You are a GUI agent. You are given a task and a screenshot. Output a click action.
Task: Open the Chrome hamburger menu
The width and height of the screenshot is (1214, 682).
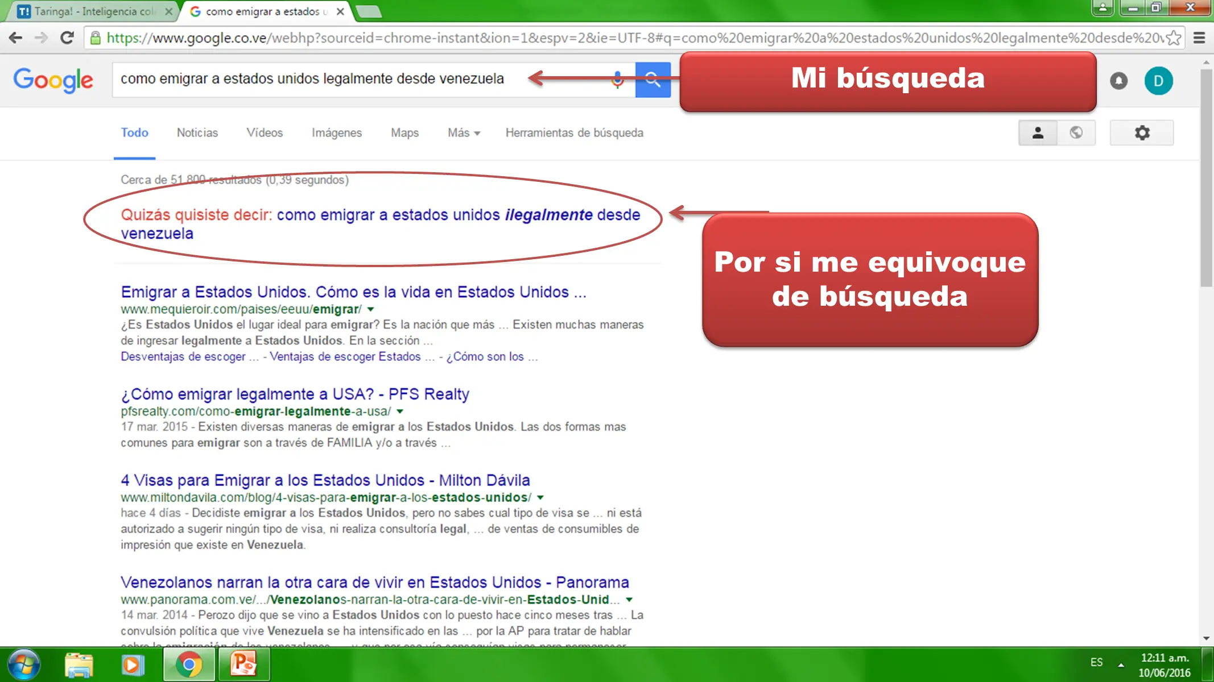point(1199,38)
